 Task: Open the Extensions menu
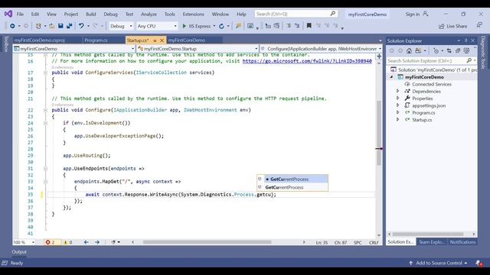[194, 15]
